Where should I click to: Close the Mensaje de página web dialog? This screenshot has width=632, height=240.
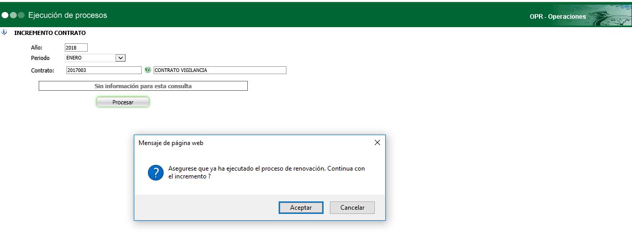(377, 142)
